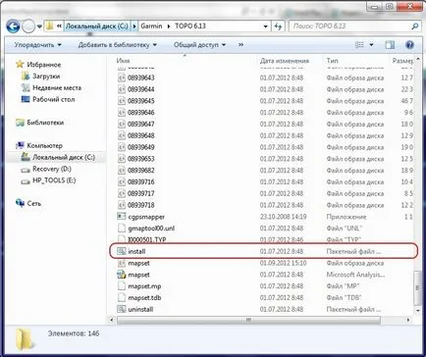Select Recovery (D:) drive
This screenshot has height=357, width=426.
(x=46, y=169)
